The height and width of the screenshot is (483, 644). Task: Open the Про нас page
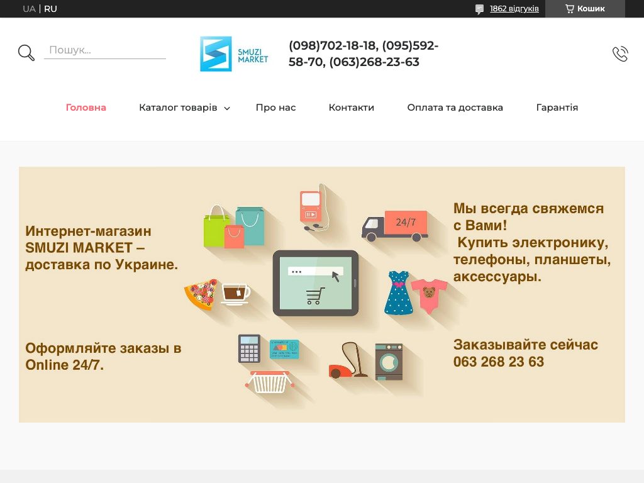tap(275, 108)
